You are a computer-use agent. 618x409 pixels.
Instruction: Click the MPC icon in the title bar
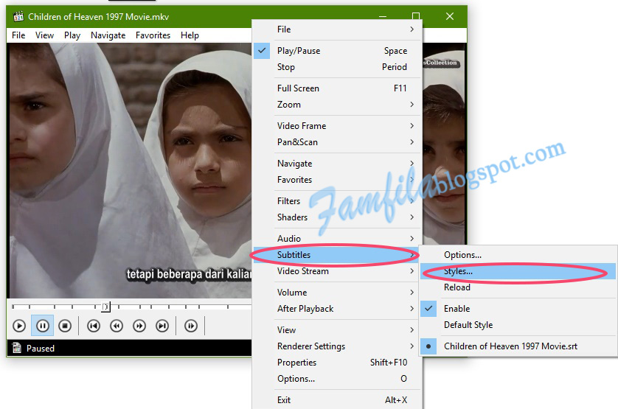[18, 16]
